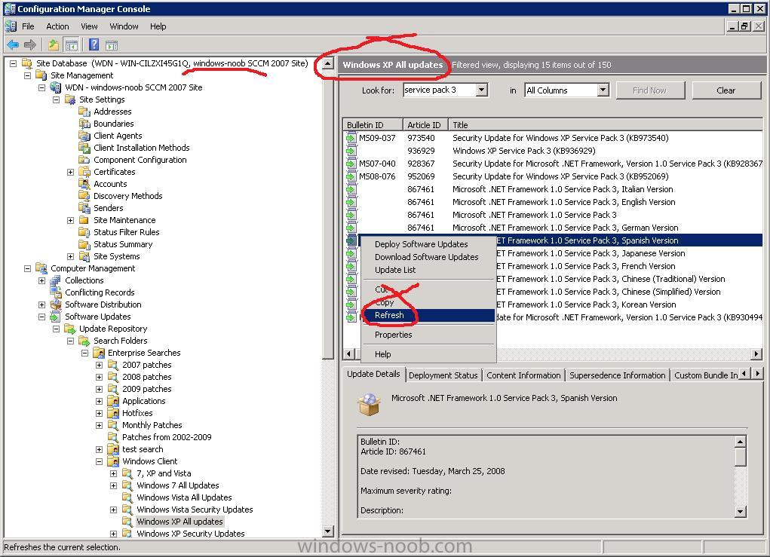Expand the Collections node
This screenshot has width=770, height=557.
pos(41,280)
